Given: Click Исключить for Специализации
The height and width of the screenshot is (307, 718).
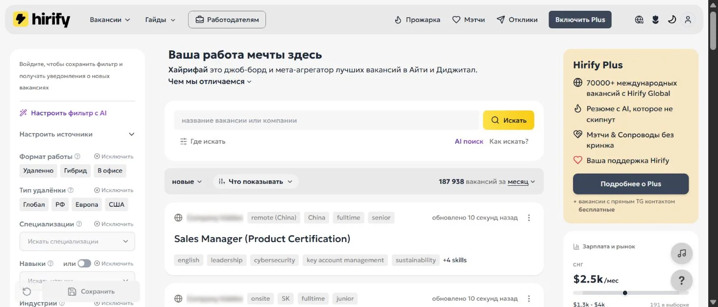Looking at the screenshot, I should pyautogui.click(x=114, y=224).
